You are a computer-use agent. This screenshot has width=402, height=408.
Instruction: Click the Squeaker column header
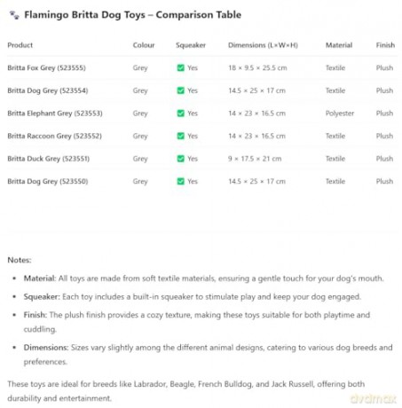point(191,45)
